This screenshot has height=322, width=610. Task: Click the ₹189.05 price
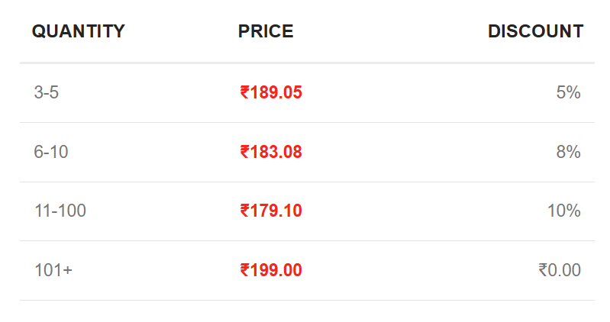click(x=271, y=92)
